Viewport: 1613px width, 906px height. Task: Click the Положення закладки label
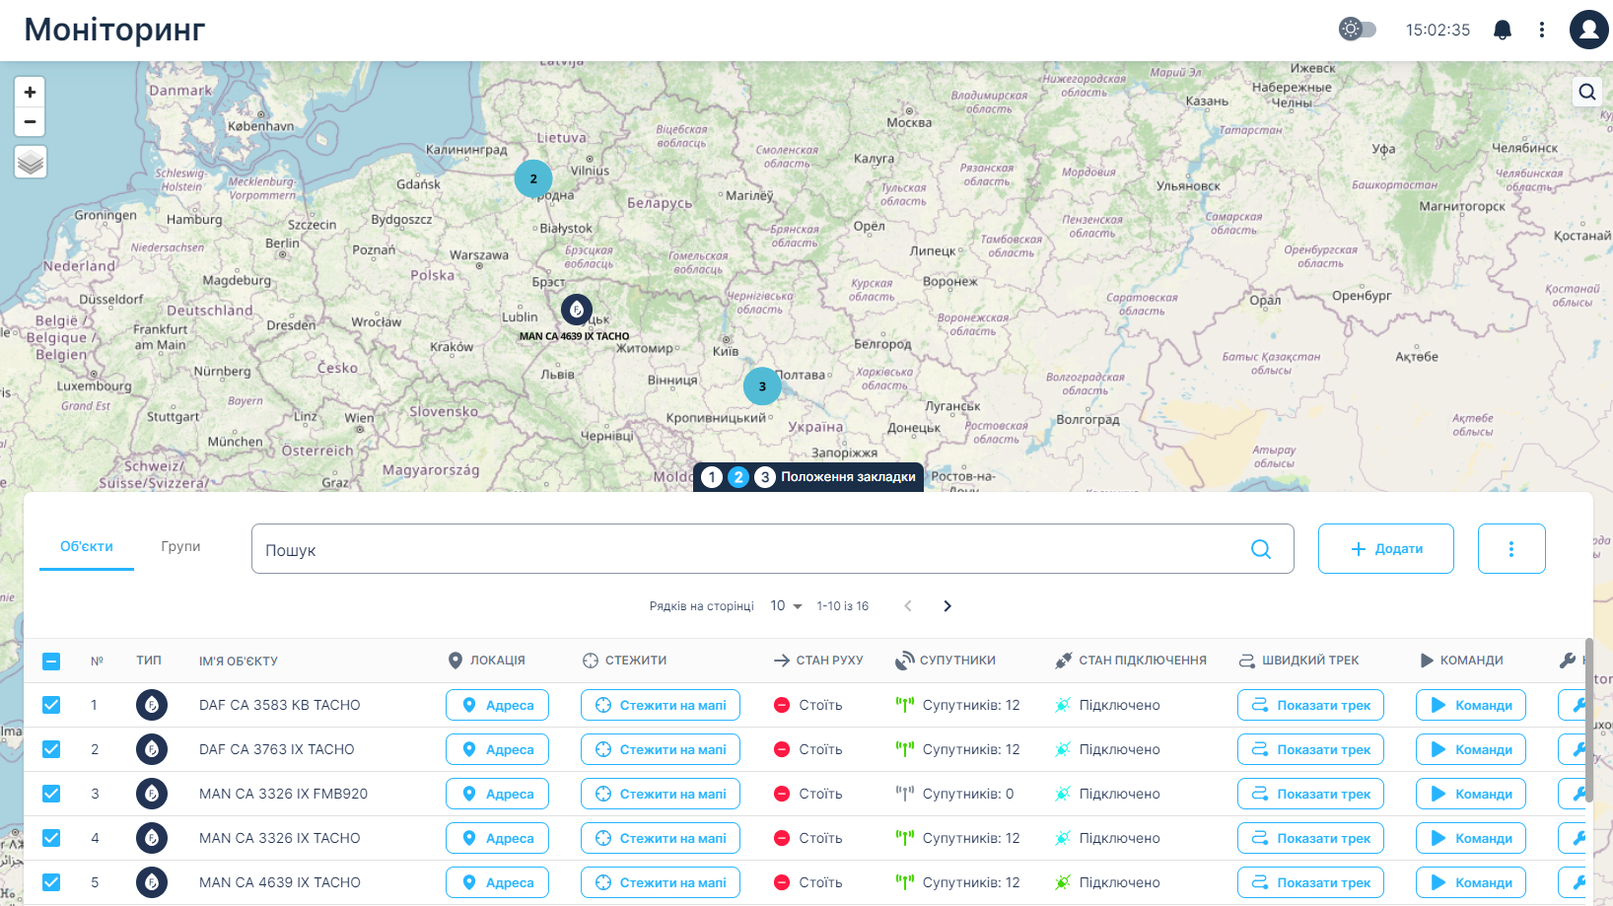[x=848, y=477]
